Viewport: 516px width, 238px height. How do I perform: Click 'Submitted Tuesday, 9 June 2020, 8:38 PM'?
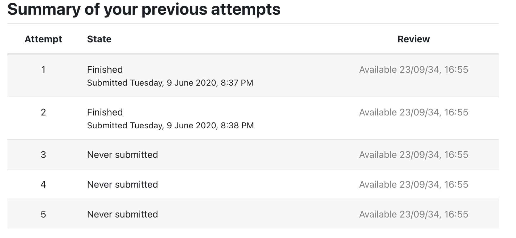pos(170,125)
